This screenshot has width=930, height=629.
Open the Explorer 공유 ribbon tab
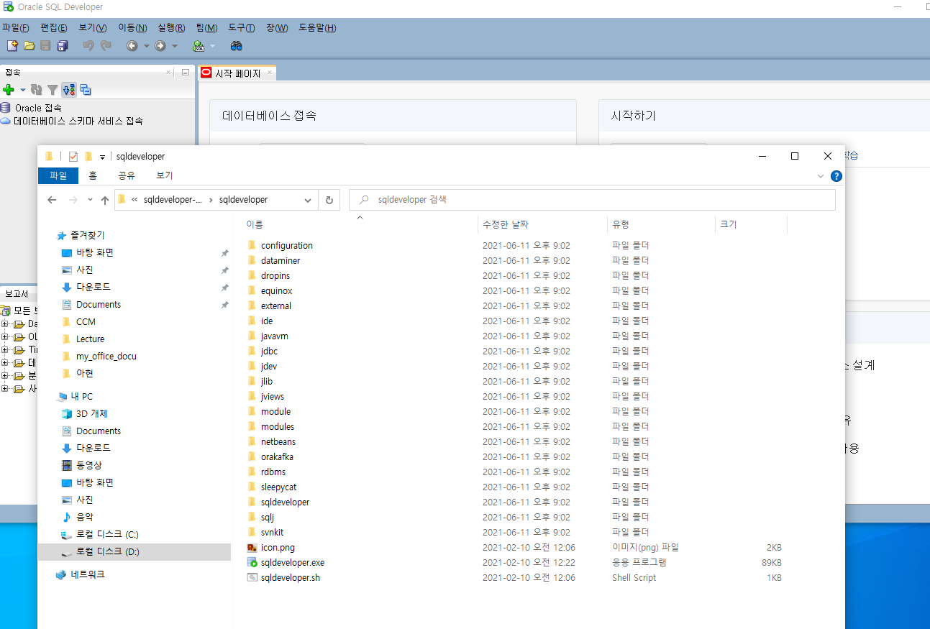point(127,175)
